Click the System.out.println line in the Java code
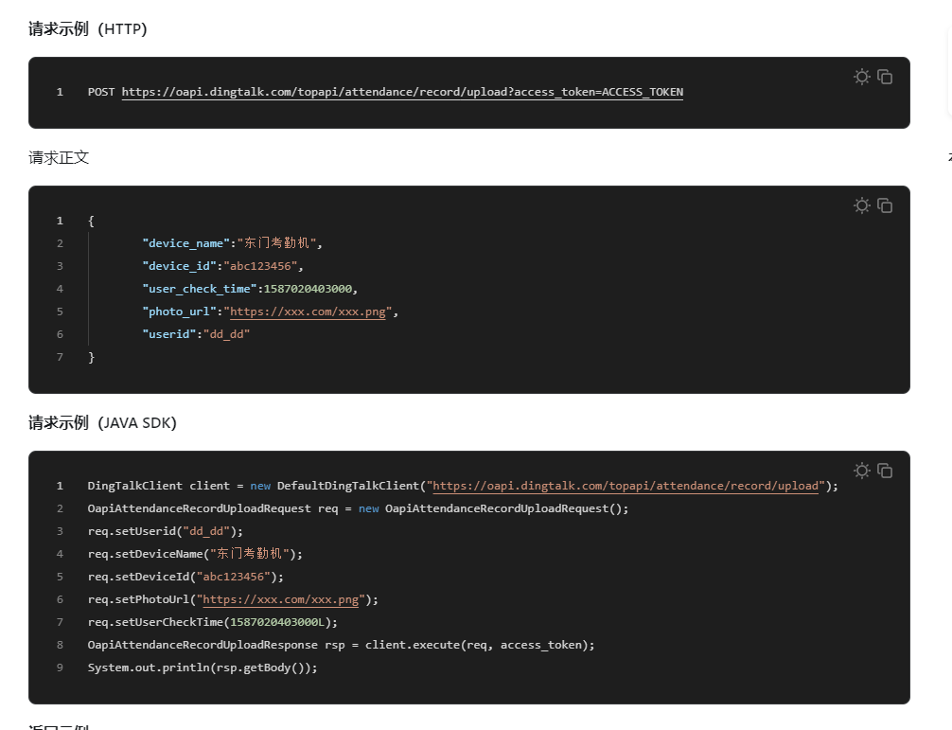This screenshot has height=730, width=952. pos(203,668)
